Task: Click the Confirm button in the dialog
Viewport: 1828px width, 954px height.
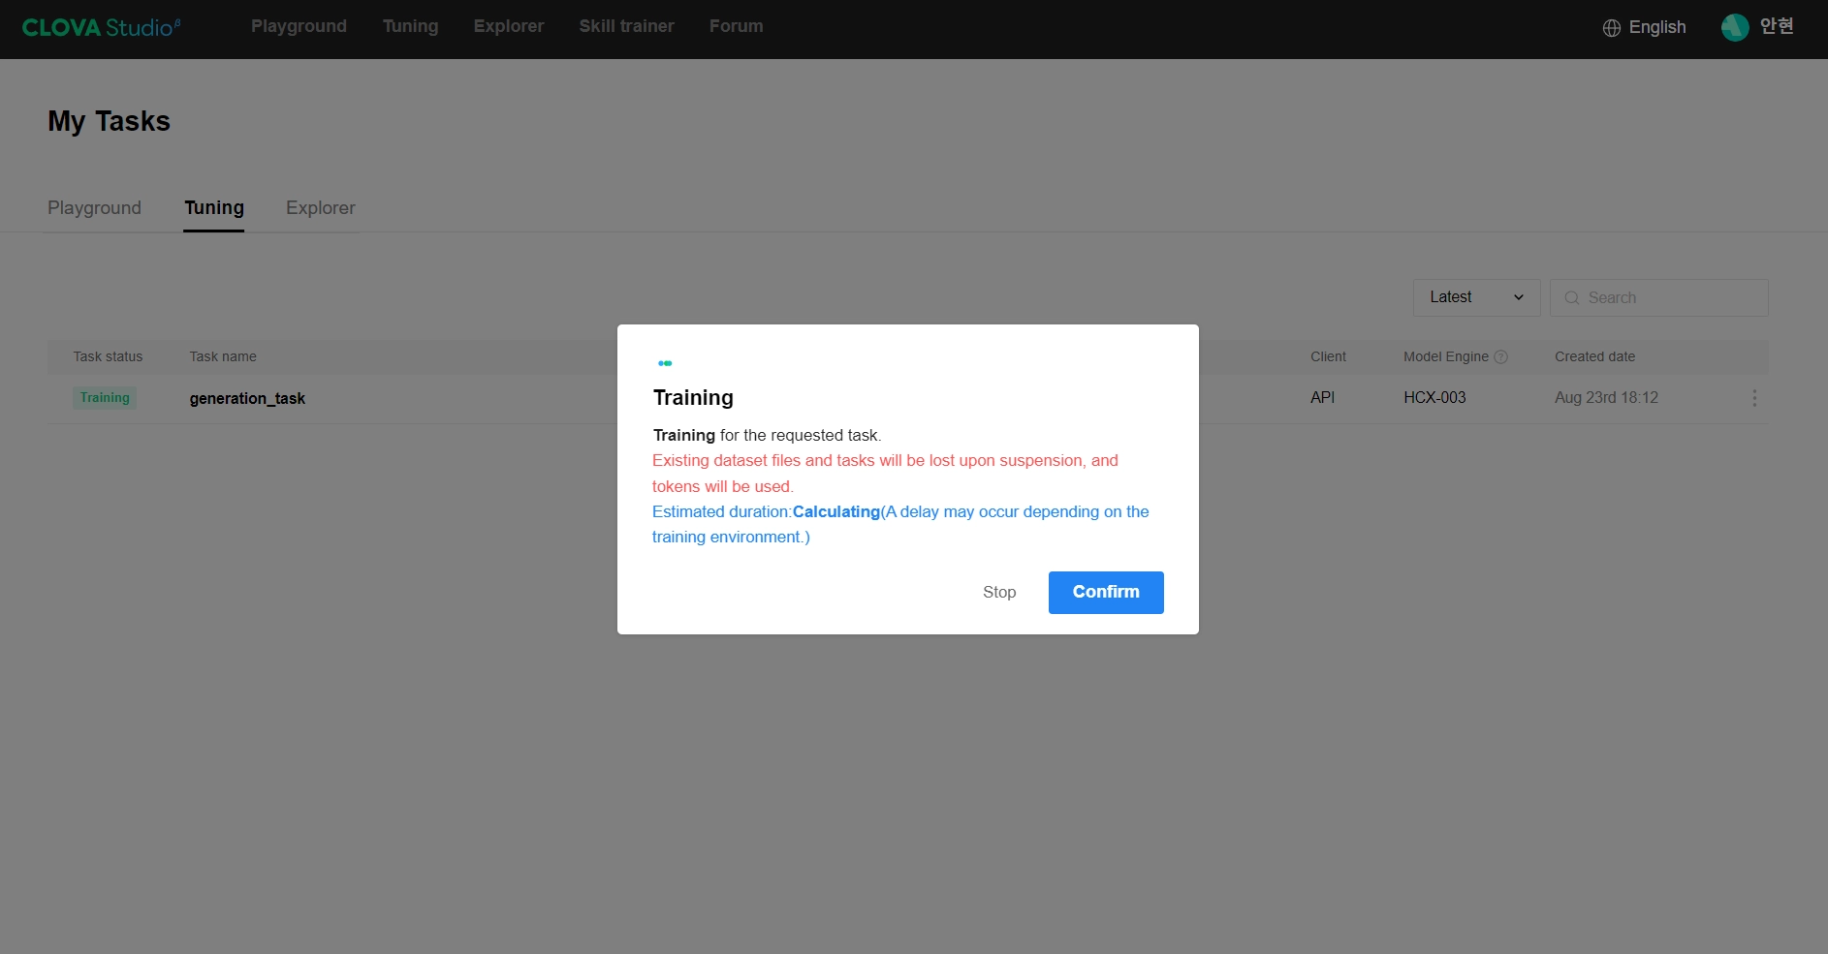Action: (x=1106, y=593)
